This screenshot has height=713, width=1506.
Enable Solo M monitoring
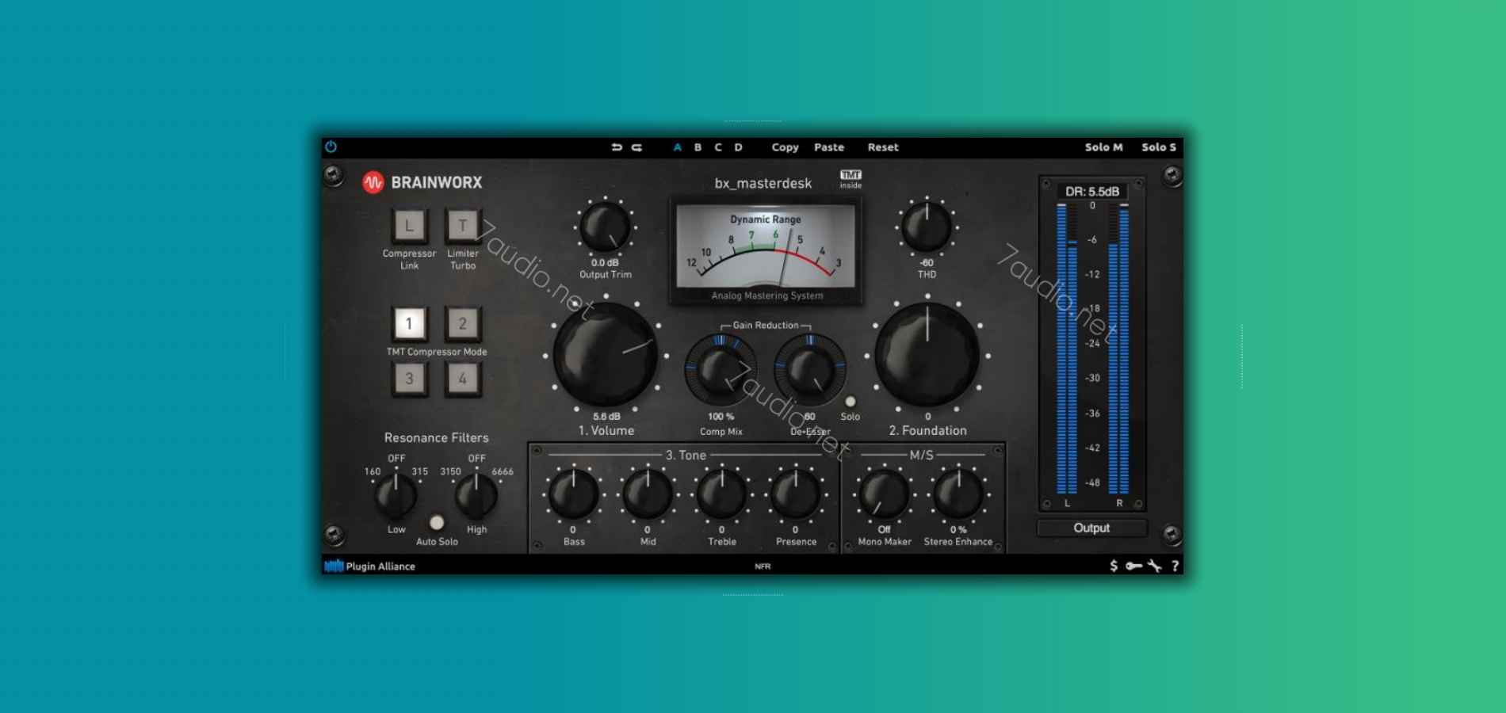point(1103,147)
